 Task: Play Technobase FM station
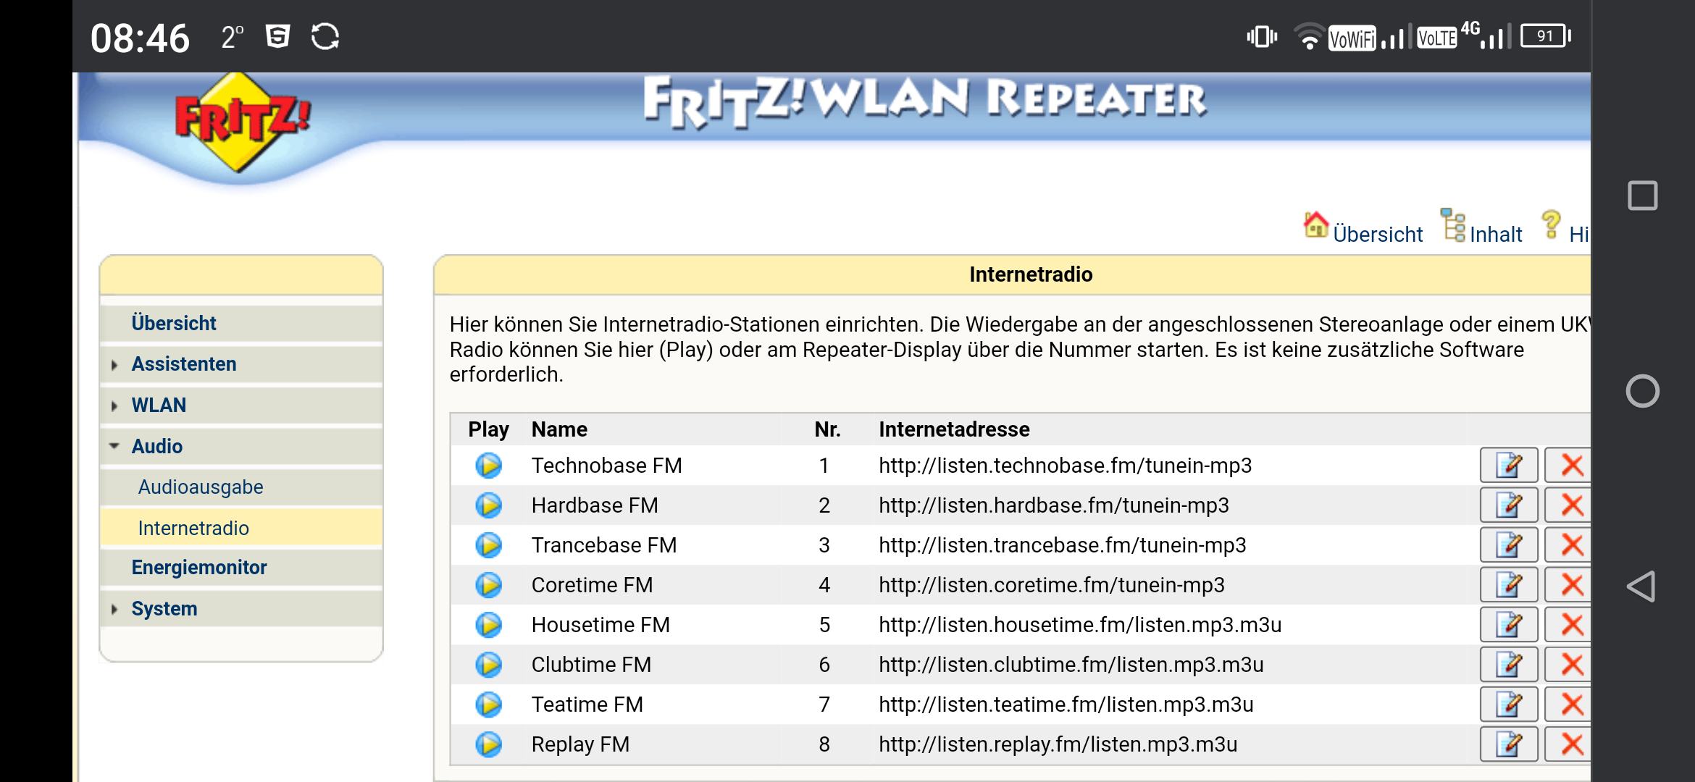pyautogui.click(x=489, y=466)
